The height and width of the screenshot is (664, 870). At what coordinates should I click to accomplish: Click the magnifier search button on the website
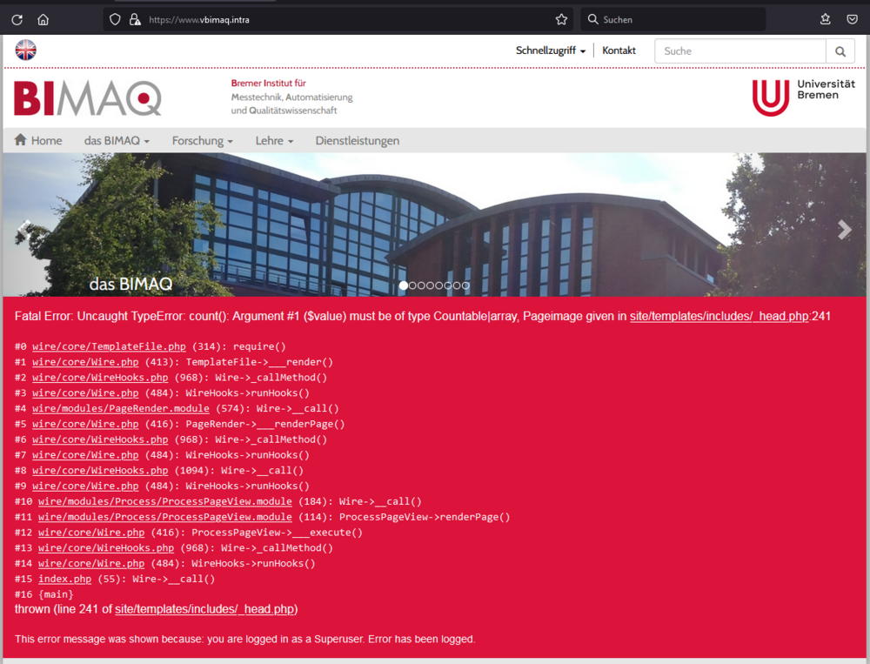click(840, 51)
